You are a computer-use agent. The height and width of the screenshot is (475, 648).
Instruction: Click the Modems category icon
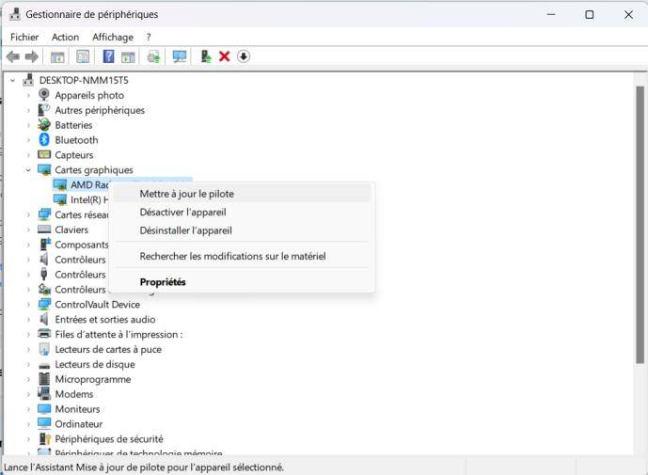[x=44, y=393]
